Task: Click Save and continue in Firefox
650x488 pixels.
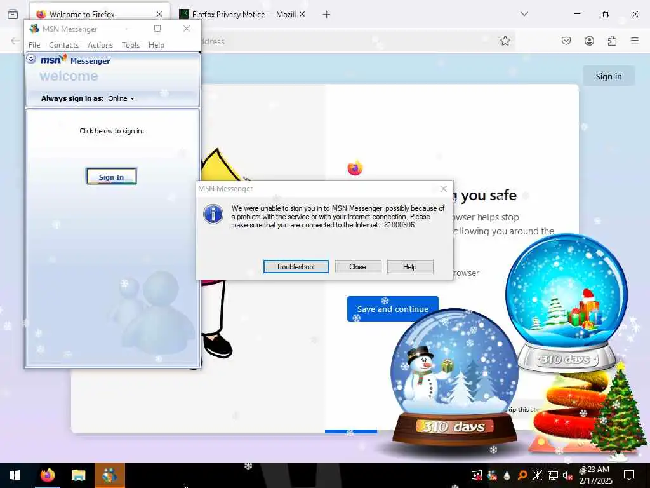Action: [x=392, y=309]
